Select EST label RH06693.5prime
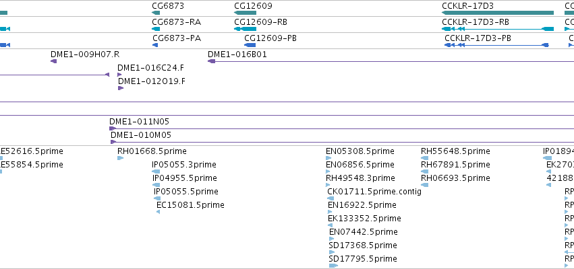The width and height of the screenshot is (574, 269). pyautogui.click(x=455, y=178)
